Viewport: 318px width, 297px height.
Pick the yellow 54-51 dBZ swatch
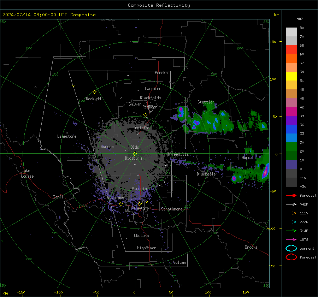coord(291,76)
